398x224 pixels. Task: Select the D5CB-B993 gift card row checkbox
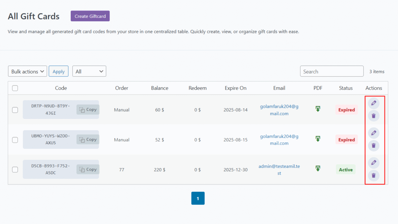coord(15,169)
